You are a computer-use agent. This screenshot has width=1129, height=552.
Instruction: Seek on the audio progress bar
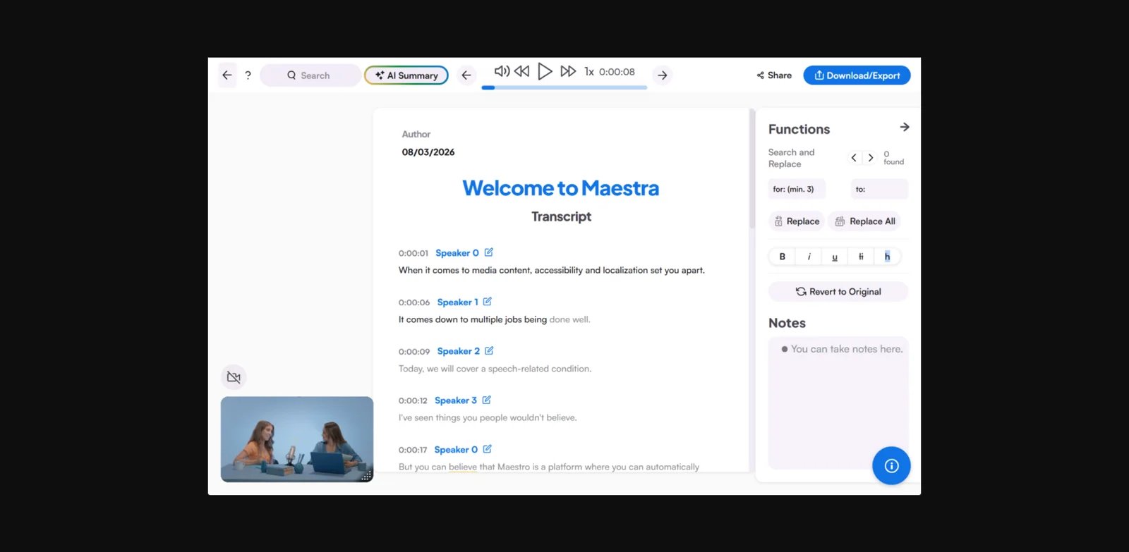point(564,87)
